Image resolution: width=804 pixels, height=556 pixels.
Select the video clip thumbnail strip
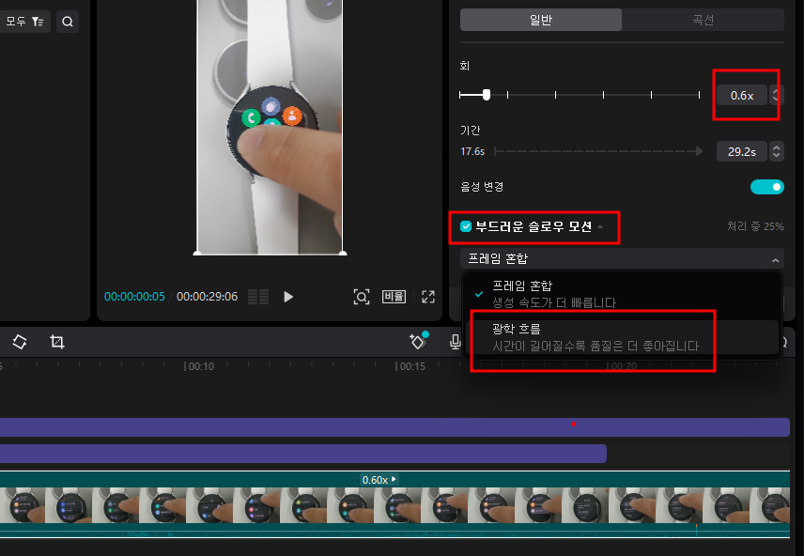pyautogui.click(x=394, y=504)
